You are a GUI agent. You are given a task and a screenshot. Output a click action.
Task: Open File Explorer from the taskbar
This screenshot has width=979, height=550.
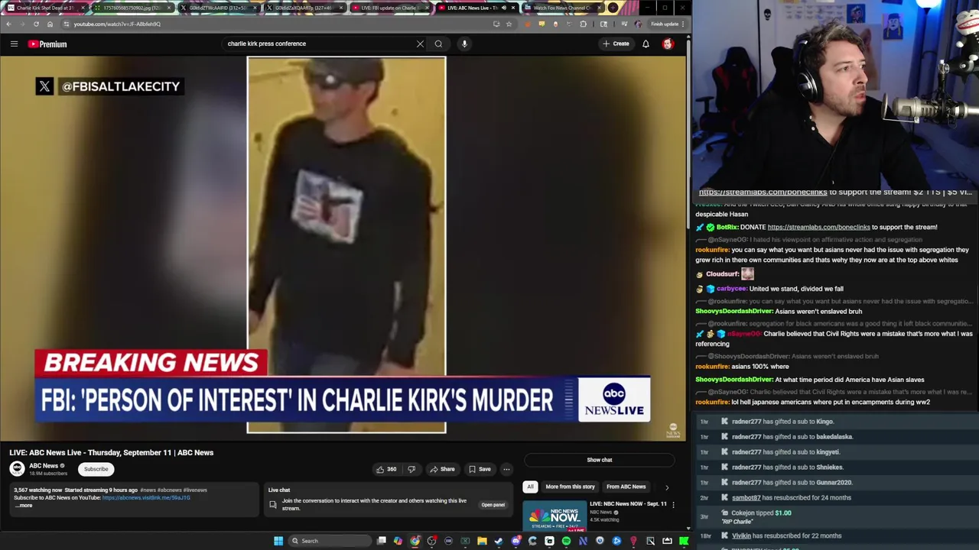(x=482, y=541)
